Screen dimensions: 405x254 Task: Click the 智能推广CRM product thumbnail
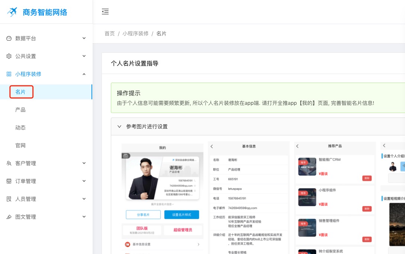point(307,167)
